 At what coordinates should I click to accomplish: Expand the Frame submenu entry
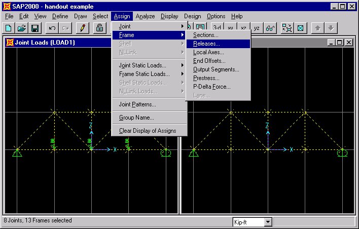(x=149, y=35)
